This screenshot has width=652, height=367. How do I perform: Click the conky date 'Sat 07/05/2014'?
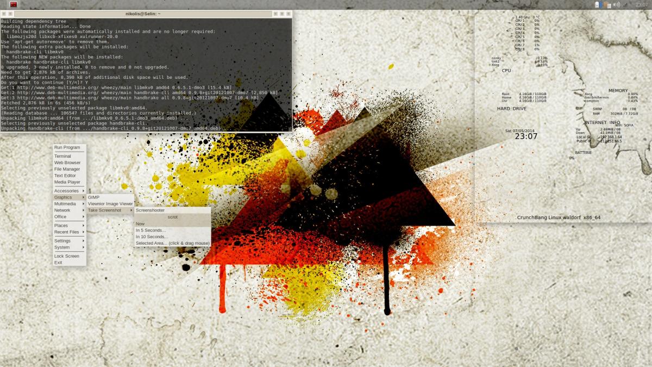pyautogui.click(x=520, y=131)
